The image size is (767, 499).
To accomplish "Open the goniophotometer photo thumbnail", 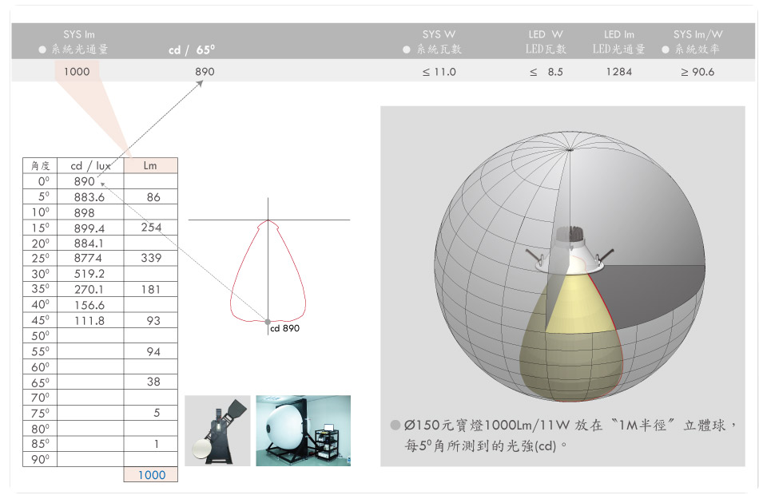I will tap(217, 430).
